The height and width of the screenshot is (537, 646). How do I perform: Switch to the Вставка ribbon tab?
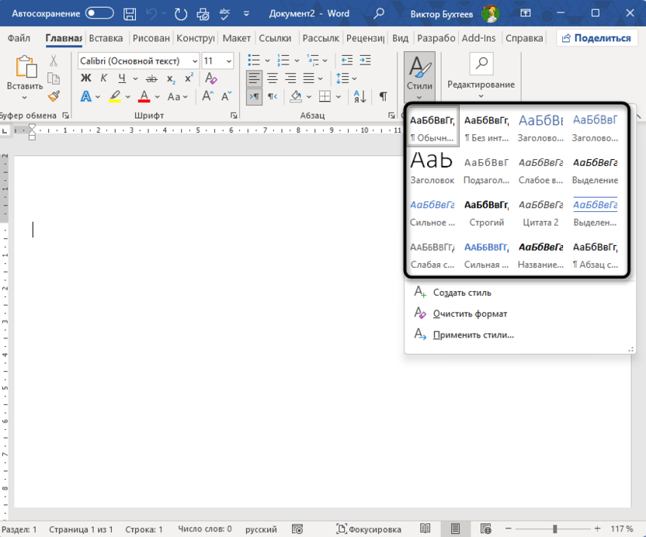(x=106, y=37)
